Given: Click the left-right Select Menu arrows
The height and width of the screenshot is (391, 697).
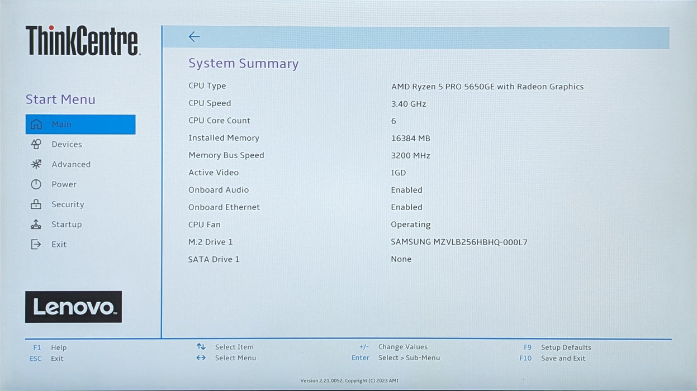Looking at the screenshot, I should tap(201, 358).
